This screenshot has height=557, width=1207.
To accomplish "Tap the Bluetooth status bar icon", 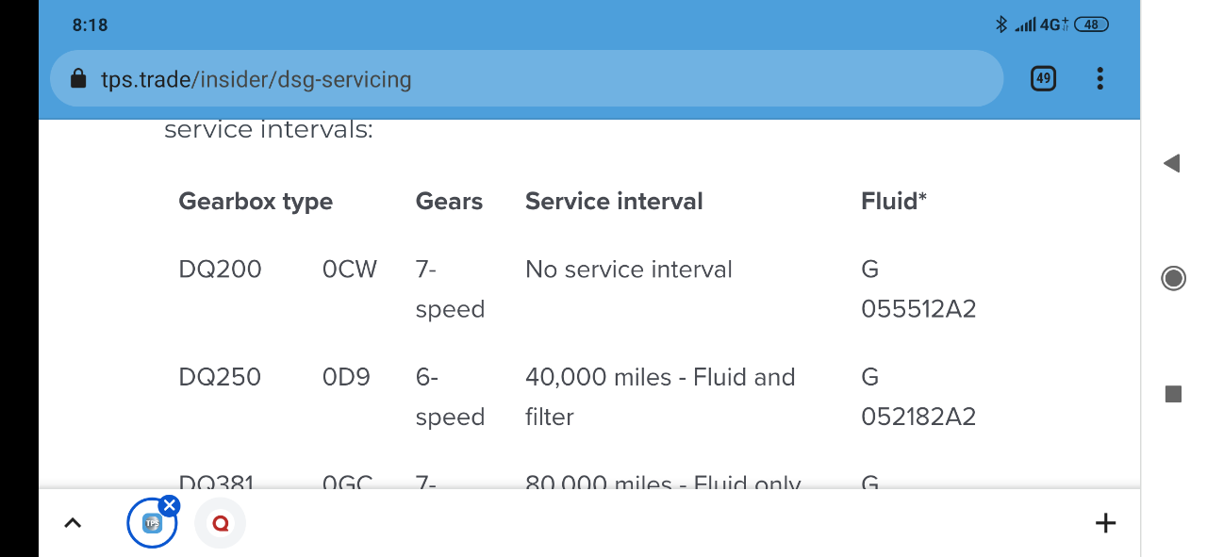I will pos(1001,25).
